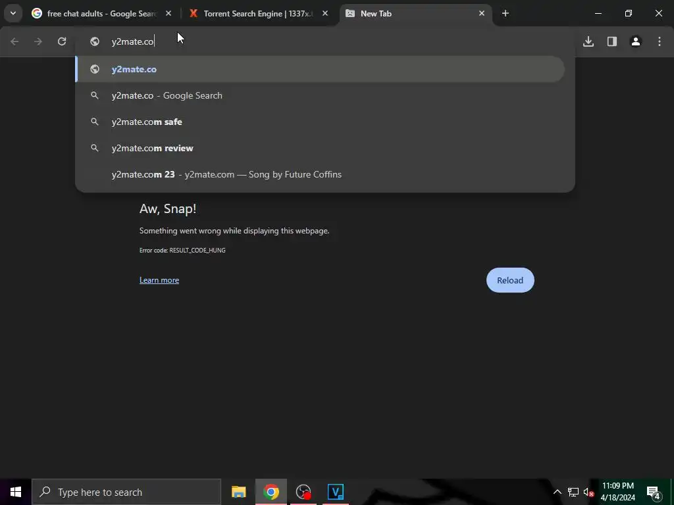Click the search icon beside 'y2mate.com safe'
The image size is (674, 505).
click(95, 122)
